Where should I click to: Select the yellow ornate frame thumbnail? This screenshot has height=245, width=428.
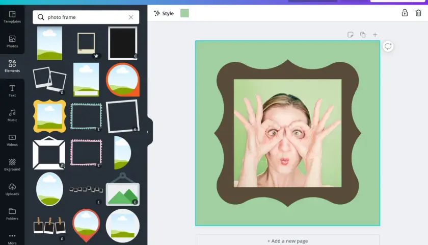coord(49,116)
